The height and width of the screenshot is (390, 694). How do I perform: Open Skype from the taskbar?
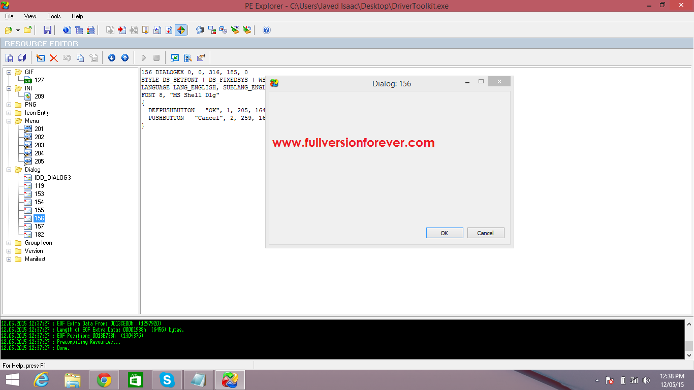tap(167, 380)
